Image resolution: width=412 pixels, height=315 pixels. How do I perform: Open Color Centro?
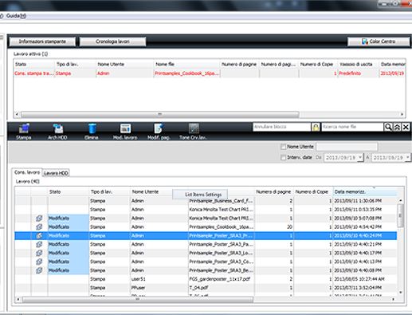click(x=379, y=41)
